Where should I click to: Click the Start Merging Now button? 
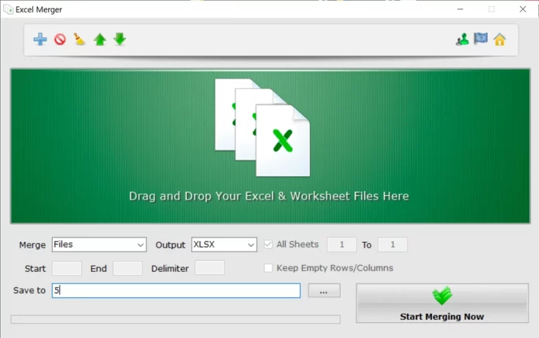click(442, 303)
